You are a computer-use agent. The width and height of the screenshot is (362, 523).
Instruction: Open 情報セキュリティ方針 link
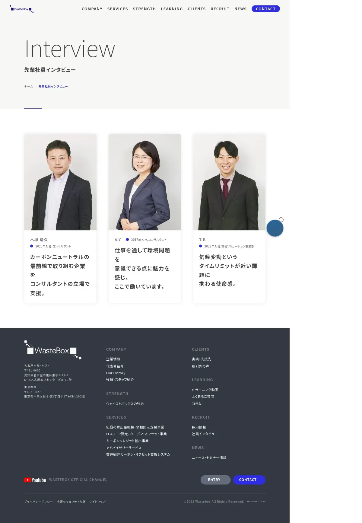[71, 502]
